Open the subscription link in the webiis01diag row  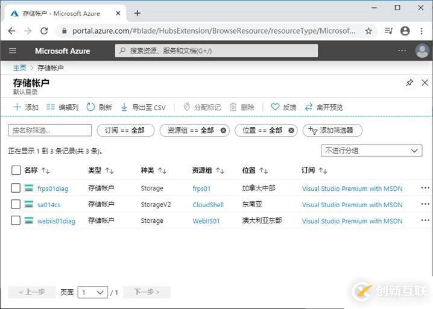pyautogui.click(x=352, y=221)
